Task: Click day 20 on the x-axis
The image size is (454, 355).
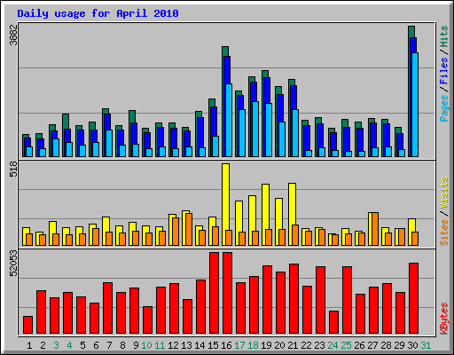Action: coord(279,345)
